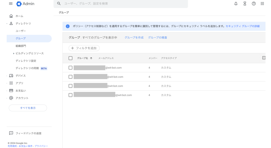This screenshot has height=148, width=271.
Task: Open the notifications bell
Action: pyautogui.click(x=236, y=4)
